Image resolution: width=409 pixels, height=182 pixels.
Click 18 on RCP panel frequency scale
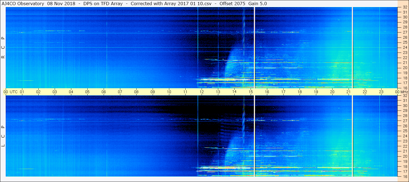pos(405,78)
